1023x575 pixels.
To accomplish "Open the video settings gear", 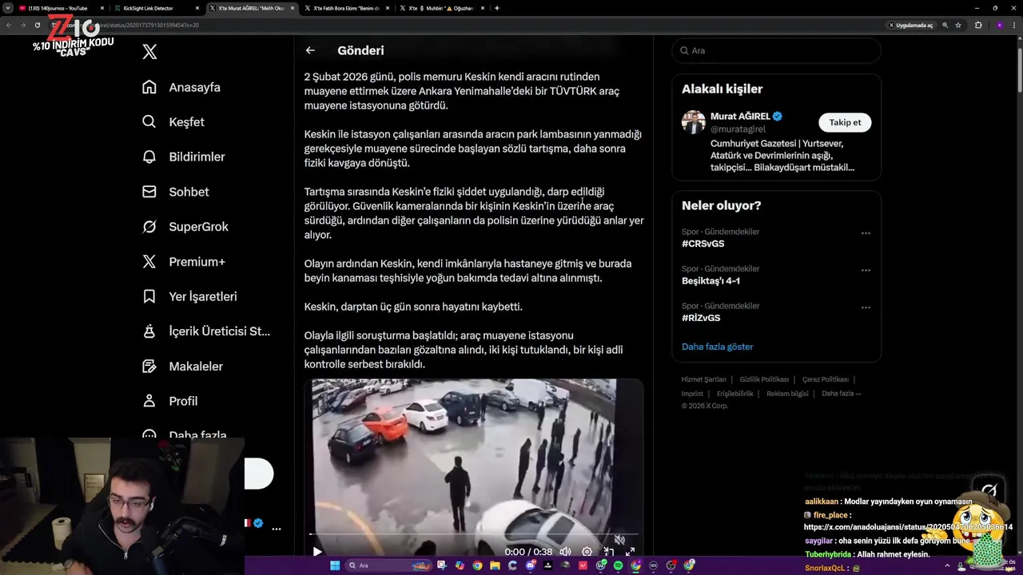I will (587, 552).
